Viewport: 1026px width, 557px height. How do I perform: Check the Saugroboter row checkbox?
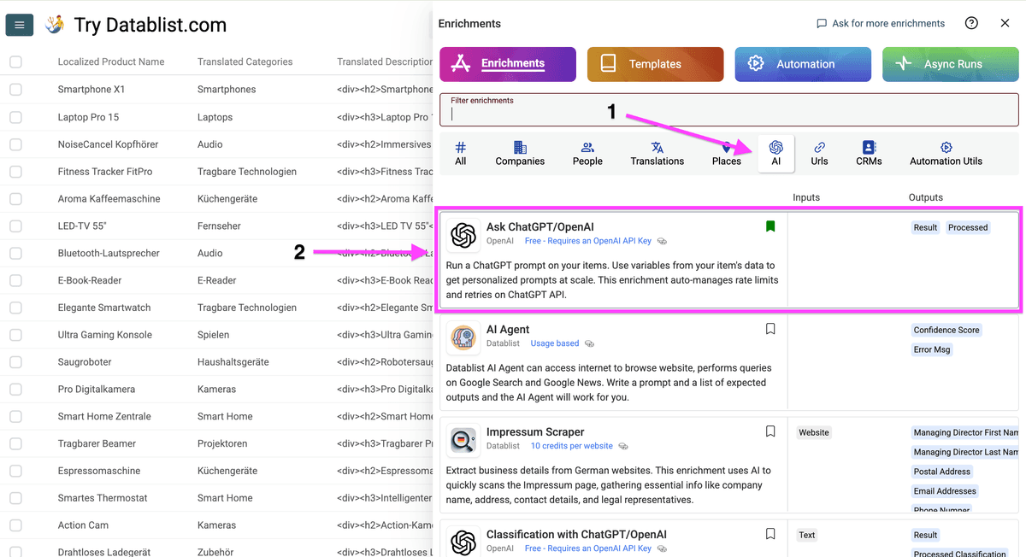coord(15,361)
